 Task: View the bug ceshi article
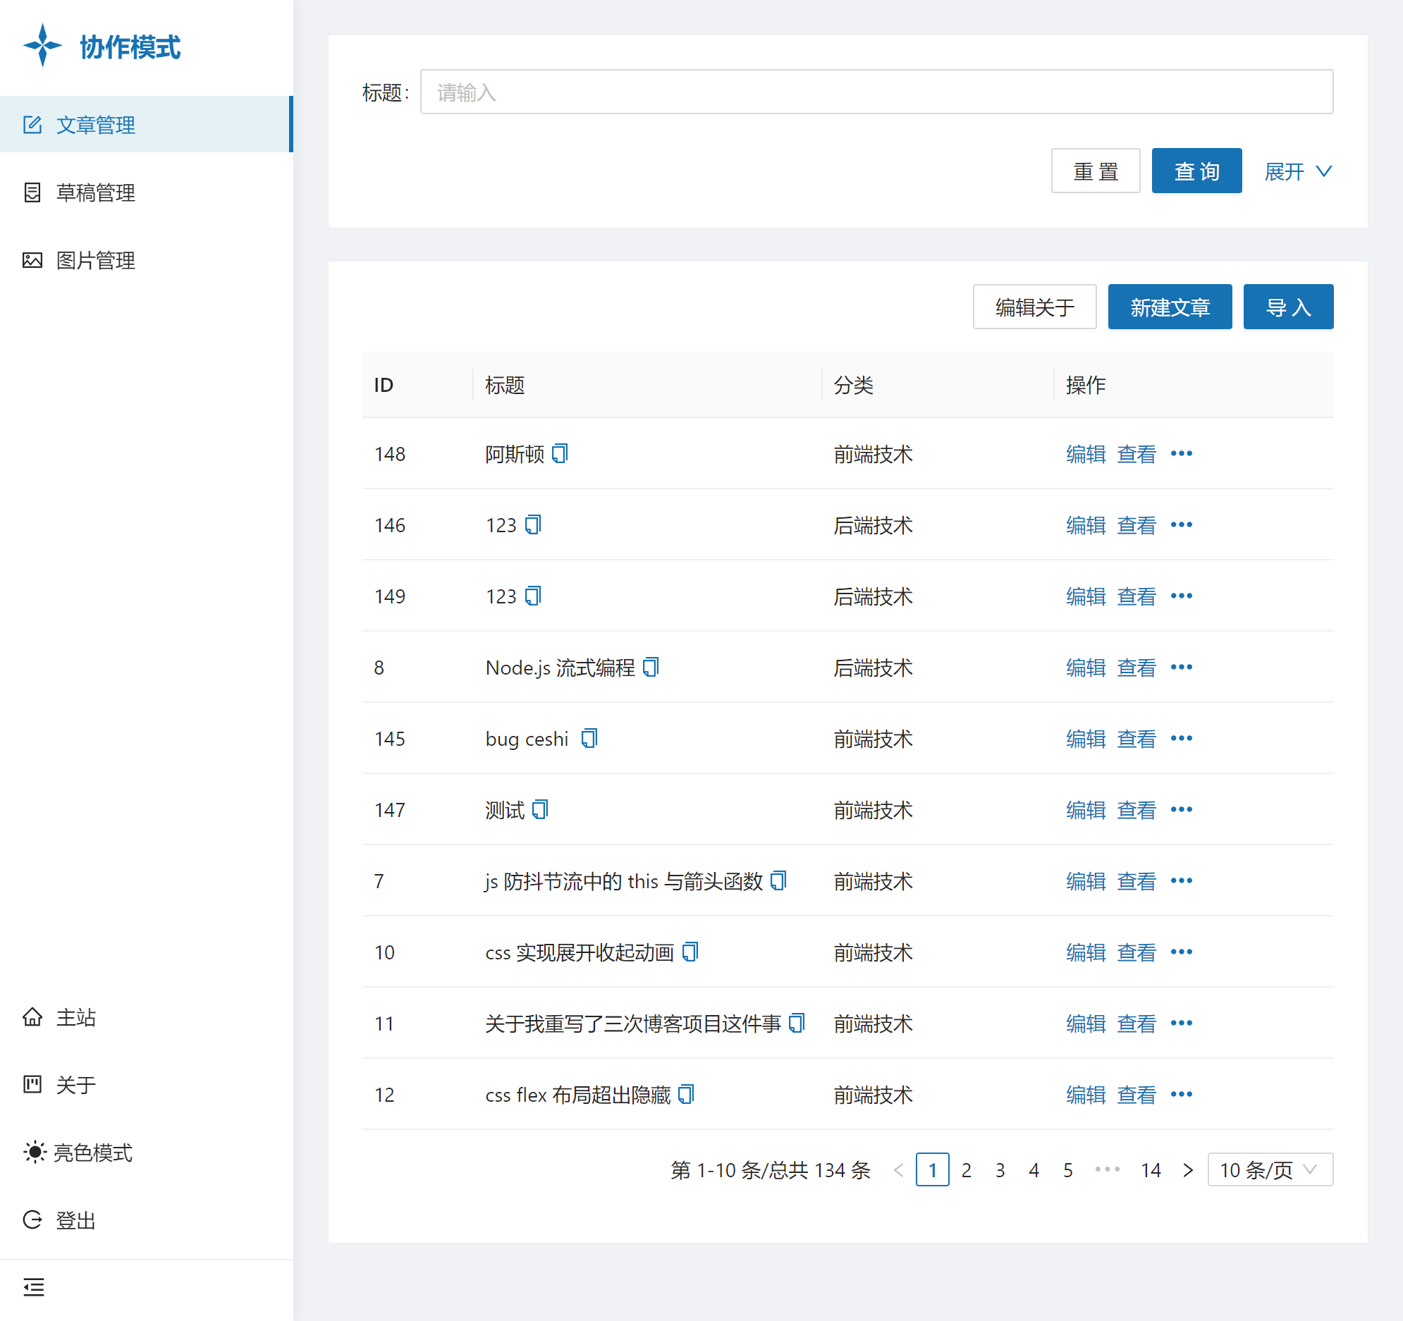1137,739
